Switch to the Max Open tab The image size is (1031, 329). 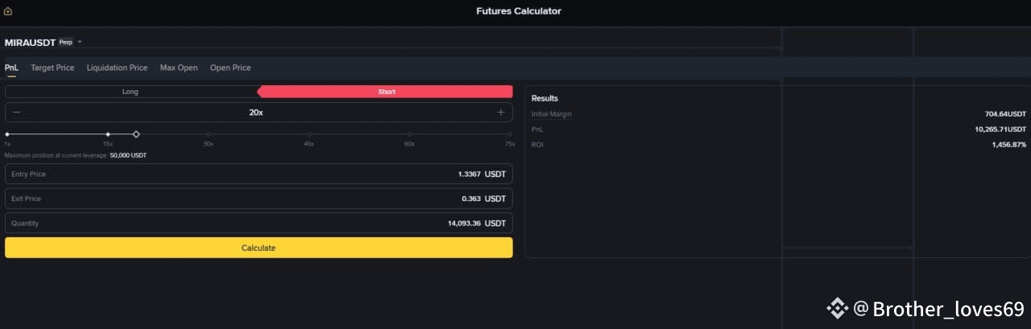coord(179,68)
